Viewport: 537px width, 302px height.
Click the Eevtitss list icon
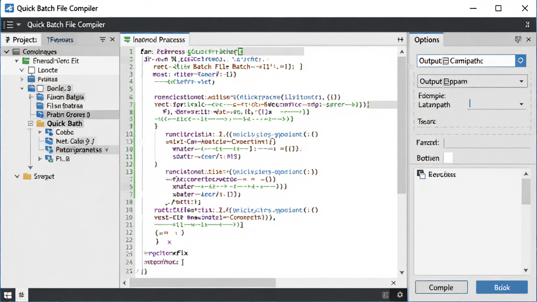(421, 174)
